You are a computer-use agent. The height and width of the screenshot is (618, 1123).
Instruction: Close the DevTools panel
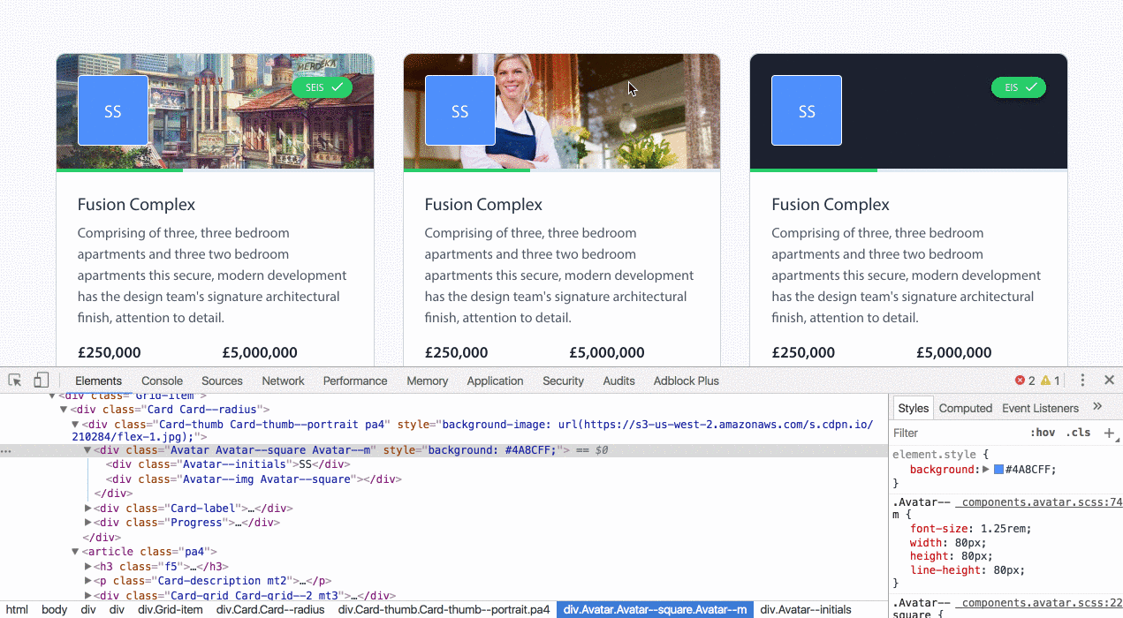(1109, 381)
